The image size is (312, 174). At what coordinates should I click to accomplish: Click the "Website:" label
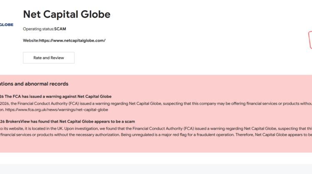coord(31,41)
